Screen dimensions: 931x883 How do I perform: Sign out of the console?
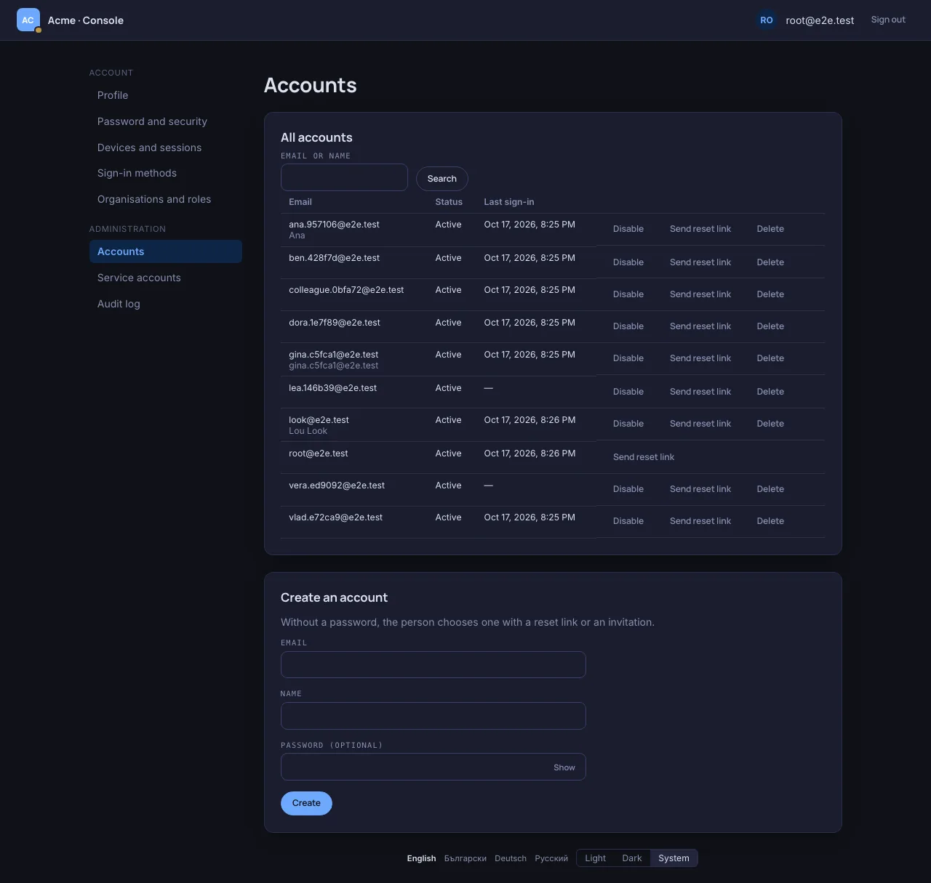coord(888,20)
